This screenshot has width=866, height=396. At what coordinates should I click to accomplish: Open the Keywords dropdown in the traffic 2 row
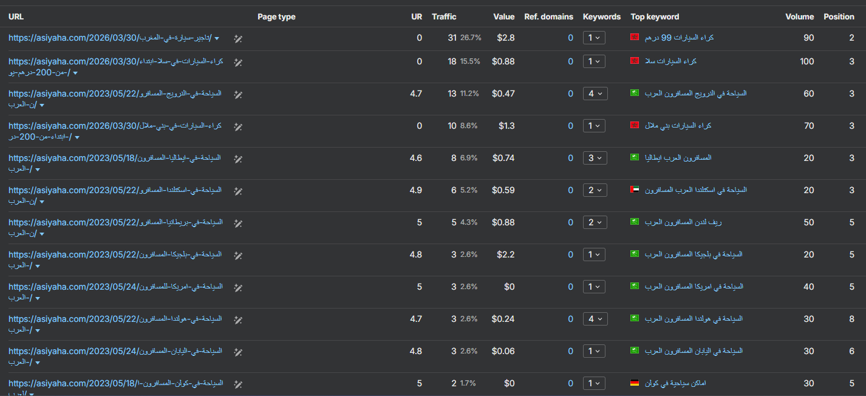pos(595,383)
